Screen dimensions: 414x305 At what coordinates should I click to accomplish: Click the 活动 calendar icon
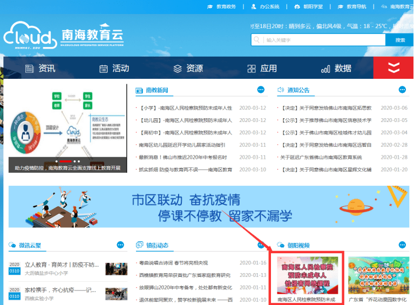[x=103, y=69]
